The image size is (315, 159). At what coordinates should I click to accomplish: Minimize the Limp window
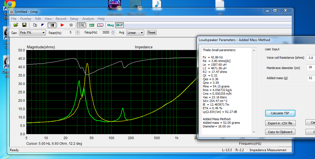267,11
